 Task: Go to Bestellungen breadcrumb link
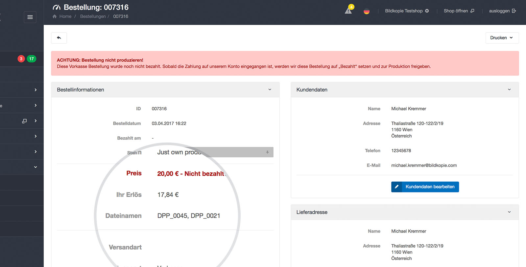coord(93,16)
